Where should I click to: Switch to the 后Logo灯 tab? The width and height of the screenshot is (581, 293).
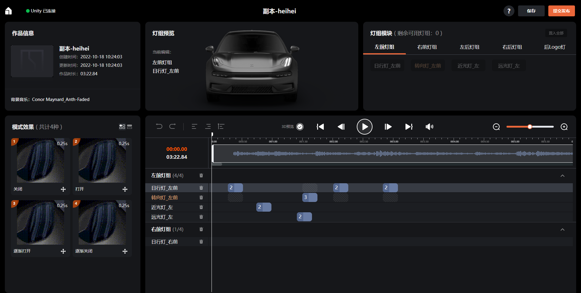[555, 47]
